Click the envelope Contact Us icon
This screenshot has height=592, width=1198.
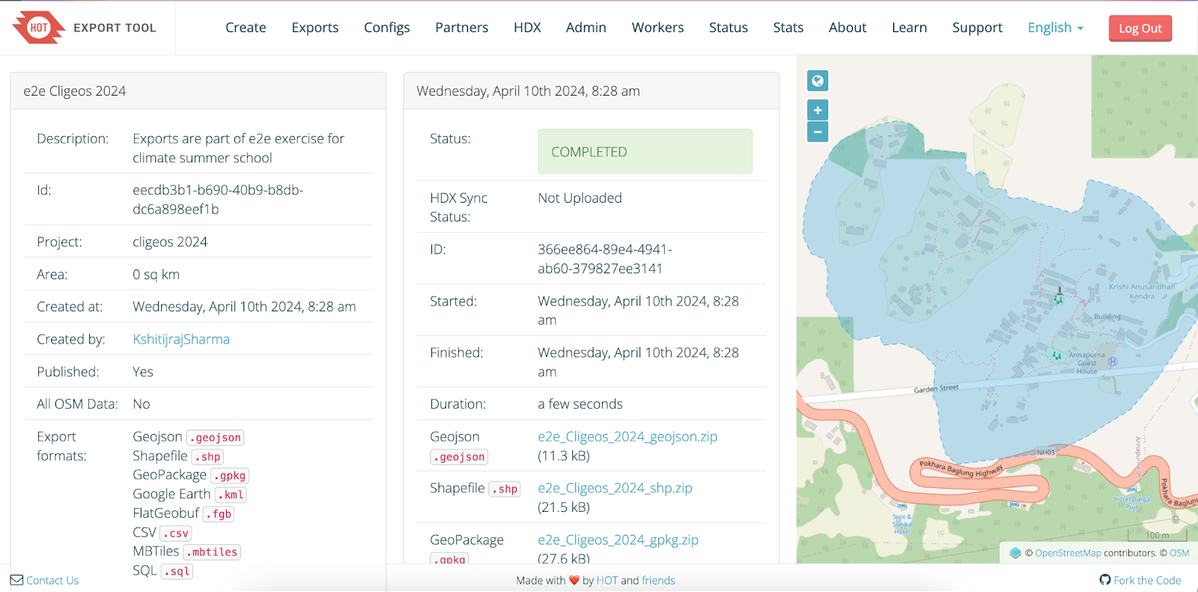pos(16,580)
